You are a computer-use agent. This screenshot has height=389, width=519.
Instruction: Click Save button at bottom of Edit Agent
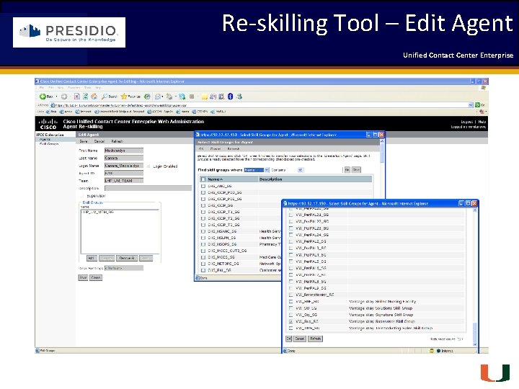[83, 277]
